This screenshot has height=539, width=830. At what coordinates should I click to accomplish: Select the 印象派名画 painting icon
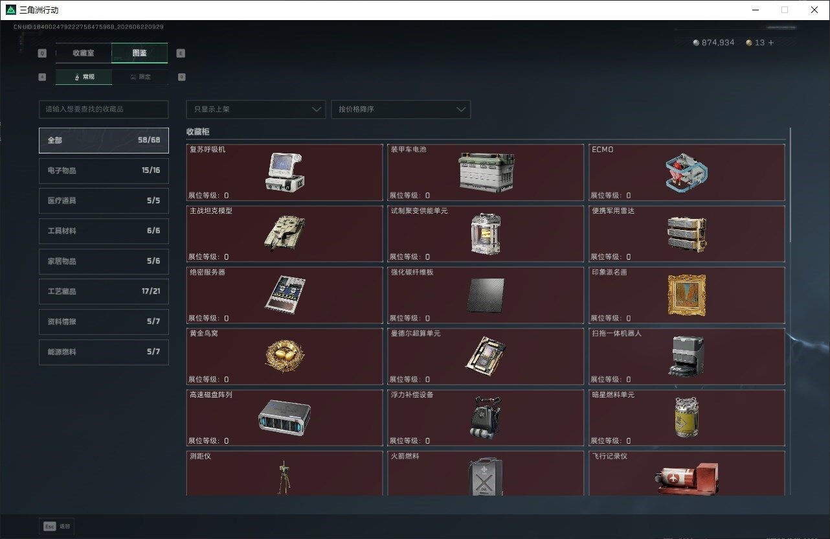point(686,295)
